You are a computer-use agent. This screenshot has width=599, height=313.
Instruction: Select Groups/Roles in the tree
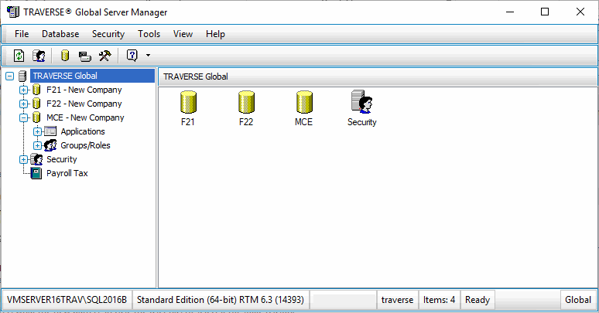click(x=85, y=145)
